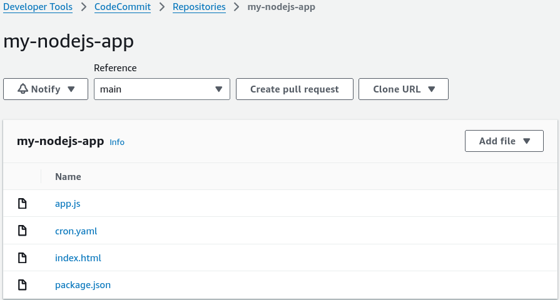Expand the Add file dropdown
The width and height of the screenshot is (560, 300).
tap(504, 141)
